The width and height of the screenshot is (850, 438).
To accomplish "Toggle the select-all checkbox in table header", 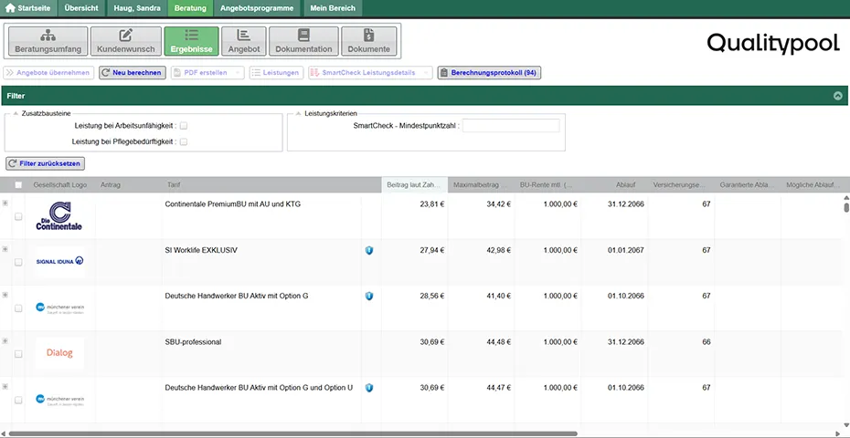I will [18, 185].
